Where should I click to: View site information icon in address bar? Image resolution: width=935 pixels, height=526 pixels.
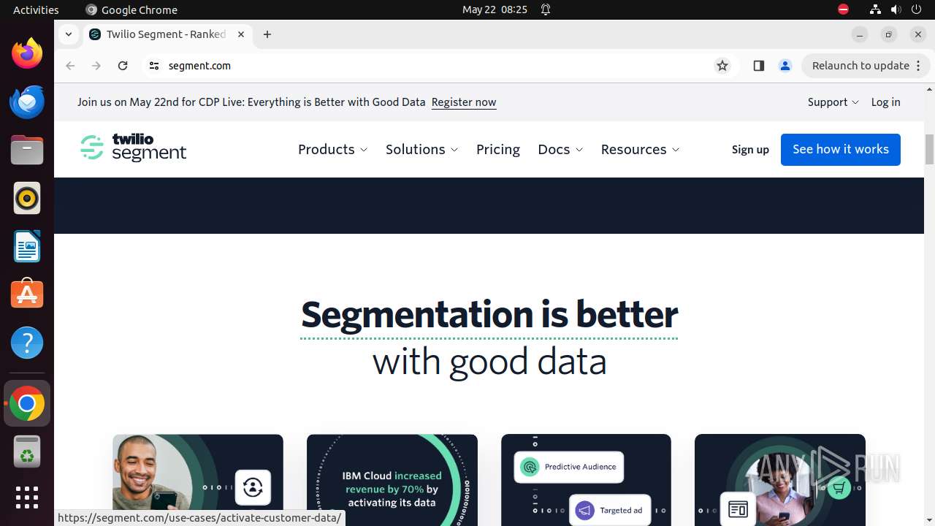coord(153,66)
